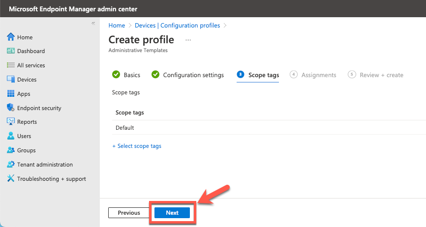The image size is (426, 227).
Task: Click the Dashboard chart icon
Action: 11,51
